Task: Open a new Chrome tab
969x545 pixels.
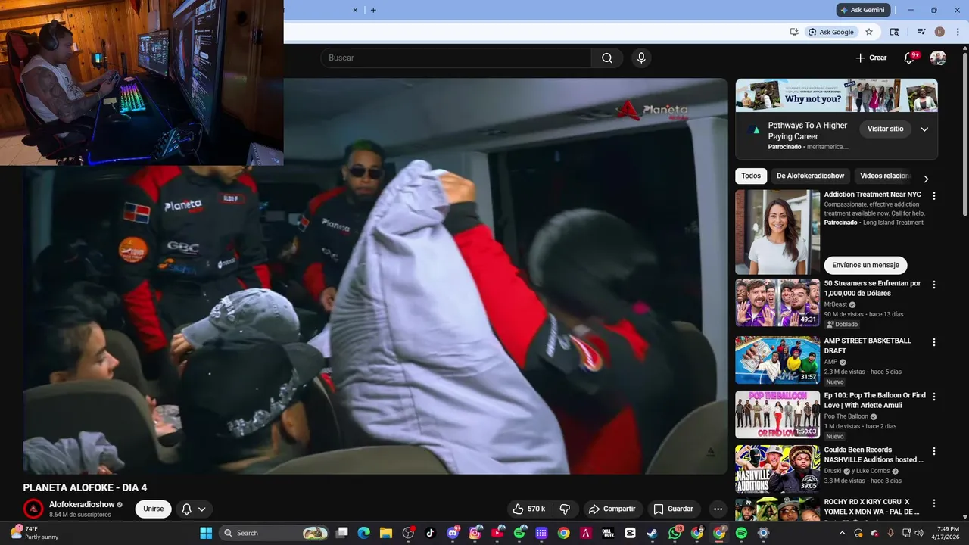Action: pyautogui.click(x=373, y=10)
